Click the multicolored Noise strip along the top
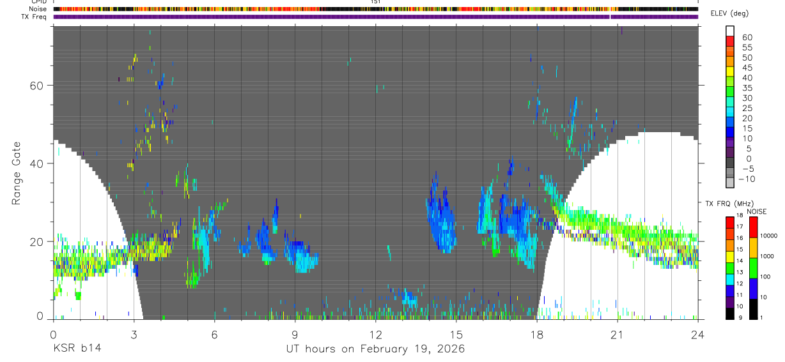The height and width of the screenshot is (362, 785). [375, 9]
